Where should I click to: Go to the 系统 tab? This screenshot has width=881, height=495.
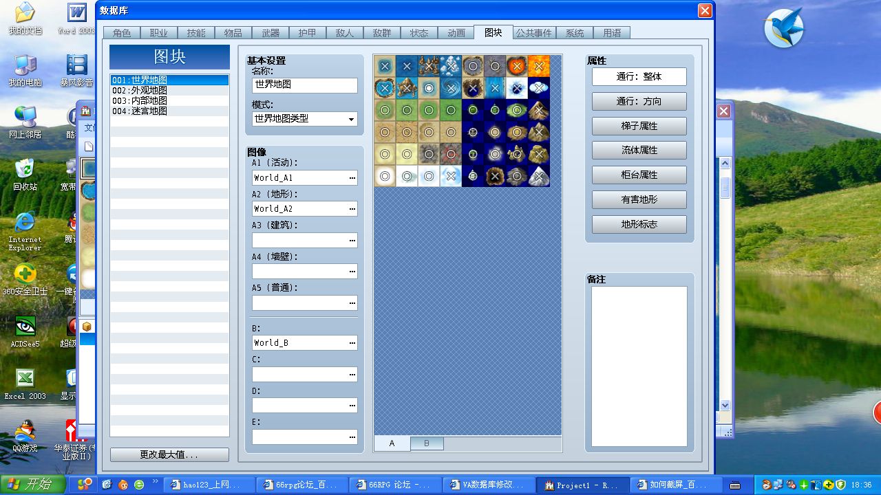click(x=575, y=32)
